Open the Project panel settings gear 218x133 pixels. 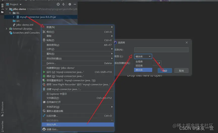[70, 4]
